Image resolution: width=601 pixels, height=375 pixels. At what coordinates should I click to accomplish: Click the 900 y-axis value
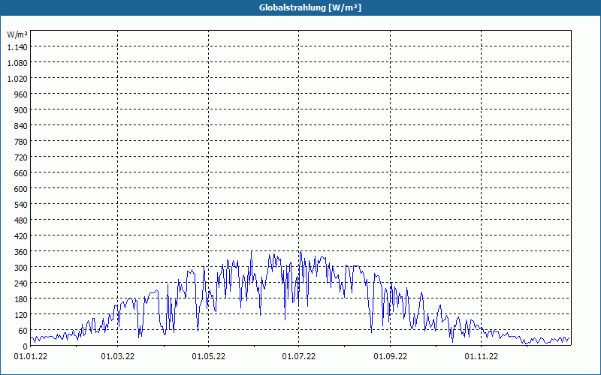tap(21, 110)
